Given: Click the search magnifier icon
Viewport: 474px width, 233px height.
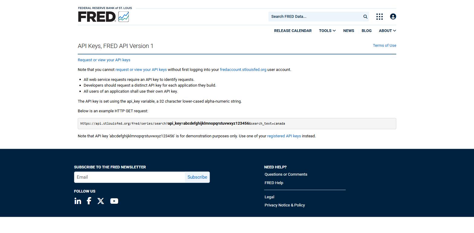Looking at the screenshot, I should (x=365, y=17).
